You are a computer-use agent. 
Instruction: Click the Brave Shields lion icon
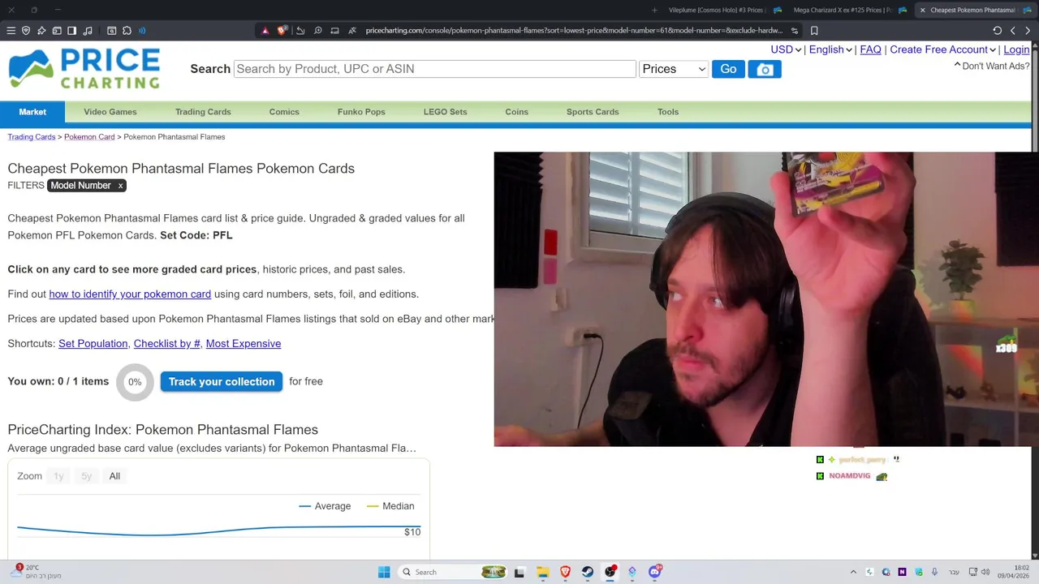click(x=282, y=31)
